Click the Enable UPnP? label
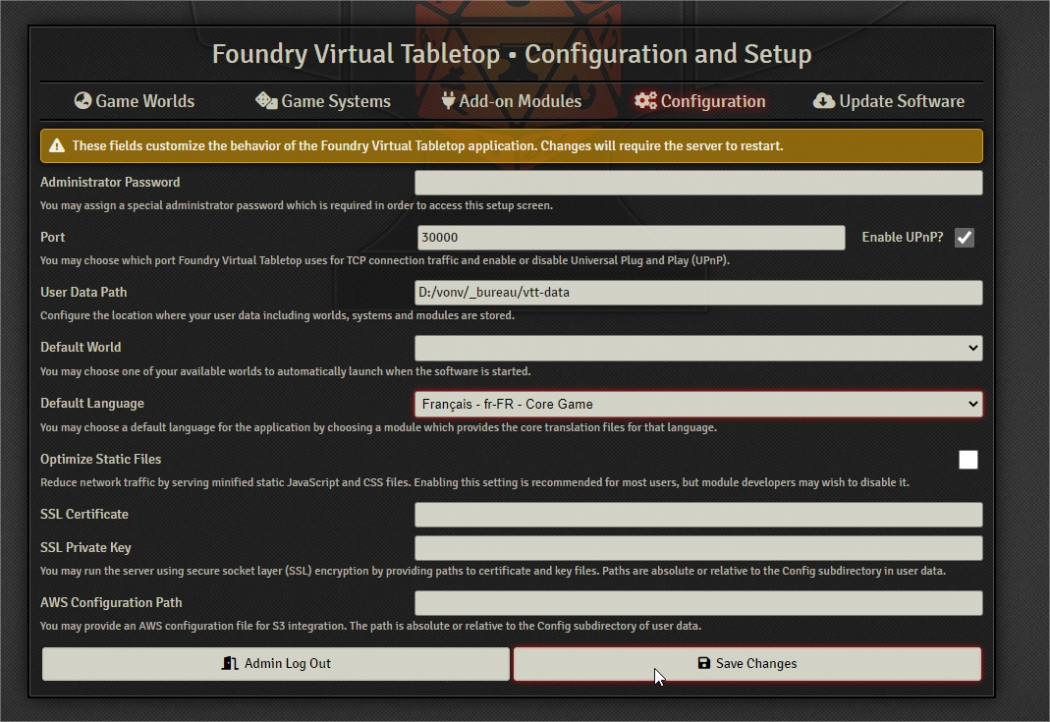Viewport: 1050px width, 722px height. coord(902,237)
